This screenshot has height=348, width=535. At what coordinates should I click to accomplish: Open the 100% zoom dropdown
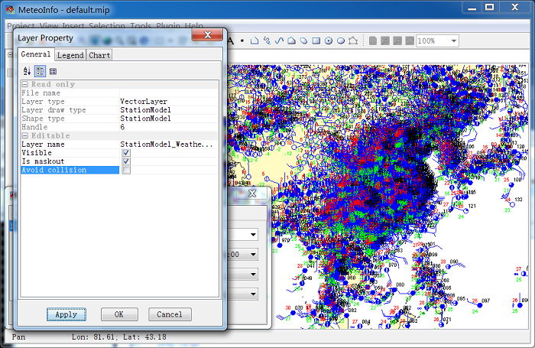(x=453, y=41)
